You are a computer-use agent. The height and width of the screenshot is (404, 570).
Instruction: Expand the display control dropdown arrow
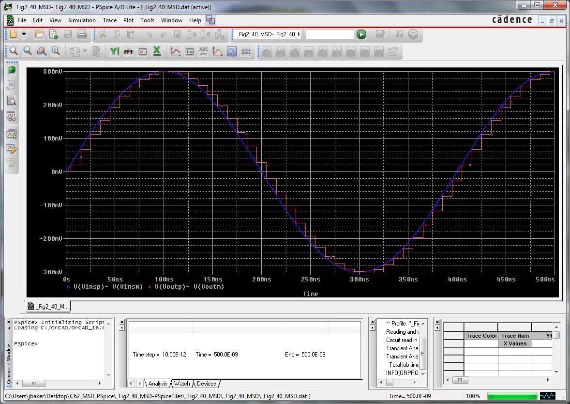point(85,51)
